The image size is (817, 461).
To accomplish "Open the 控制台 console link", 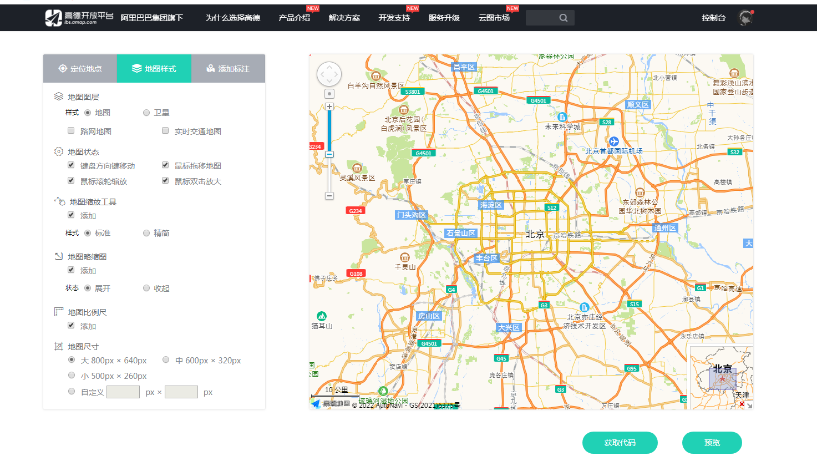I will (714, 18).
